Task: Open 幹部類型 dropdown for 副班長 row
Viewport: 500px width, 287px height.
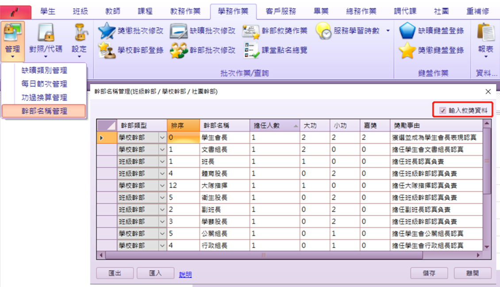Action: pos(162,210)
